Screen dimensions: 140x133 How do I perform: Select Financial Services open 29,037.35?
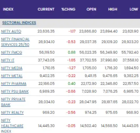point(88,42)
